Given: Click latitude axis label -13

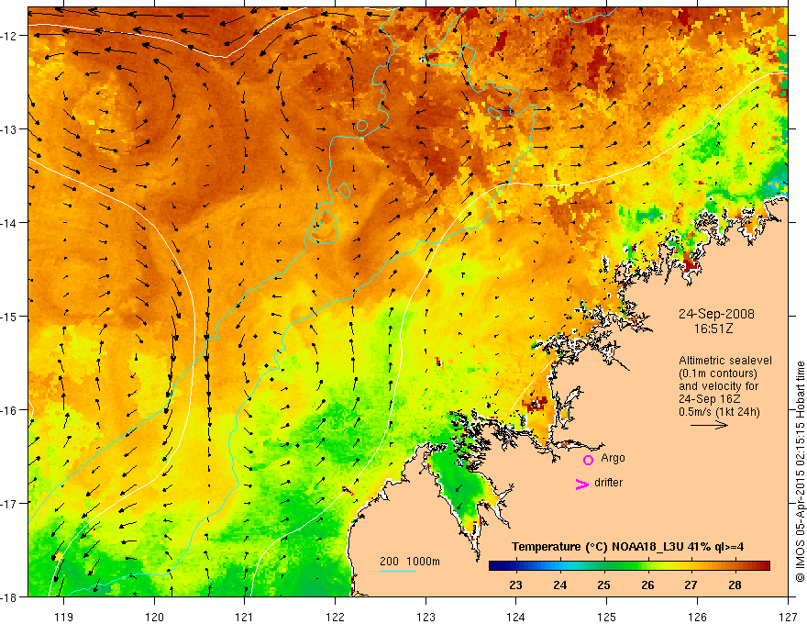Looking at the screenshot, I should click(10, 129).
